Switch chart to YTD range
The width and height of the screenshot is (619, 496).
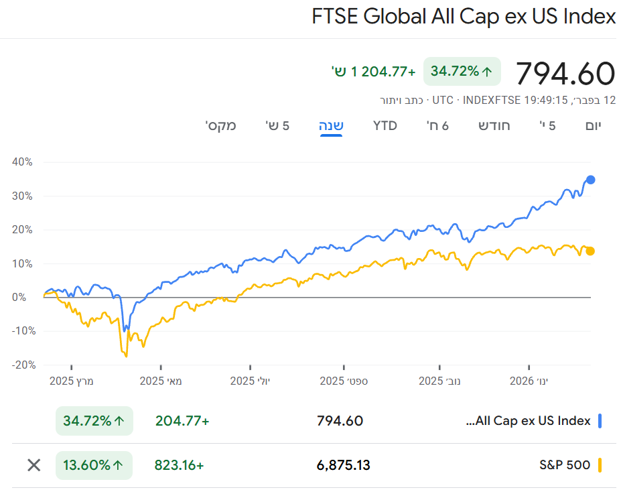click(x=385, y=125)
